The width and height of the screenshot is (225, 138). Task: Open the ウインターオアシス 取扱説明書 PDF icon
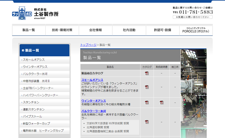162,102
